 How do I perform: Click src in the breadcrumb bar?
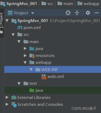50,4
